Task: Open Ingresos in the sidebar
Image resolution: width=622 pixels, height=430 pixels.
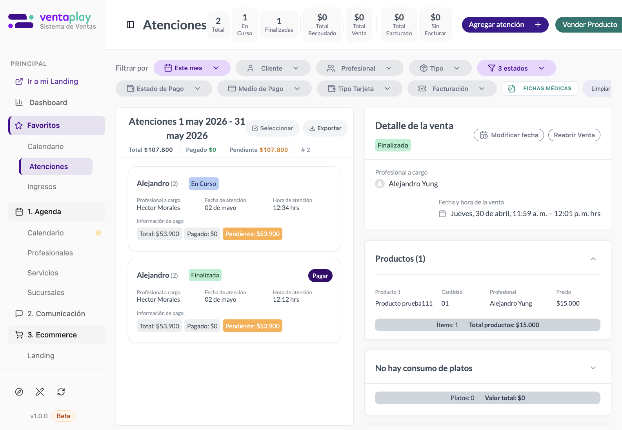Action: click(x=42, y=187)
